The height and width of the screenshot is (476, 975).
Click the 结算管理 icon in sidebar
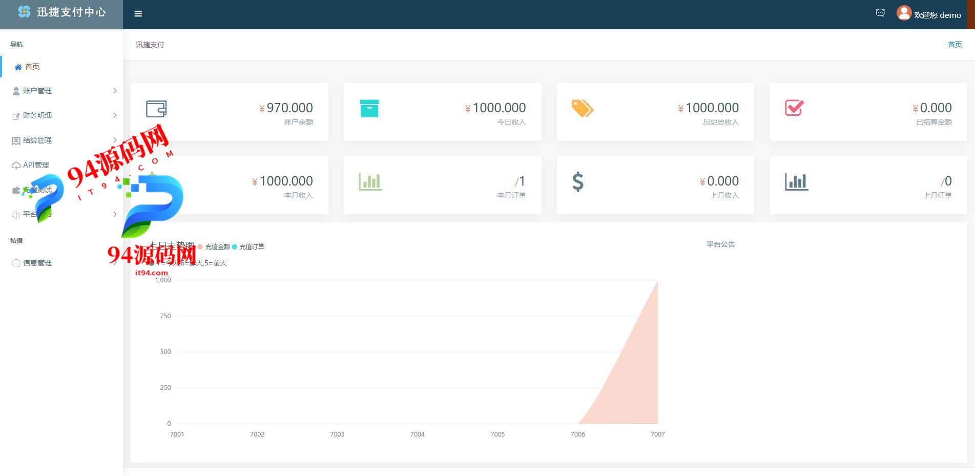click(16, 140)
